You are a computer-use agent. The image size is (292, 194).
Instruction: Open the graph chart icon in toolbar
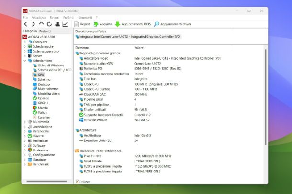tap(65, 24)
